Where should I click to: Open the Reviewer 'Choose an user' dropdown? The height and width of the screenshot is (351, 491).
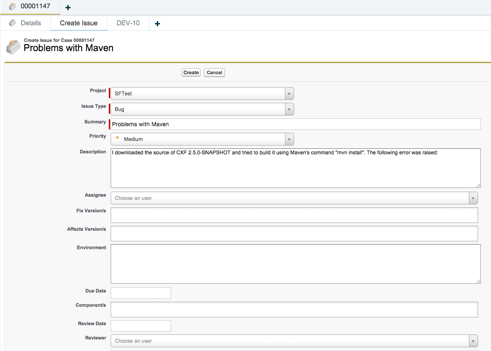click(x=473, y=341)
